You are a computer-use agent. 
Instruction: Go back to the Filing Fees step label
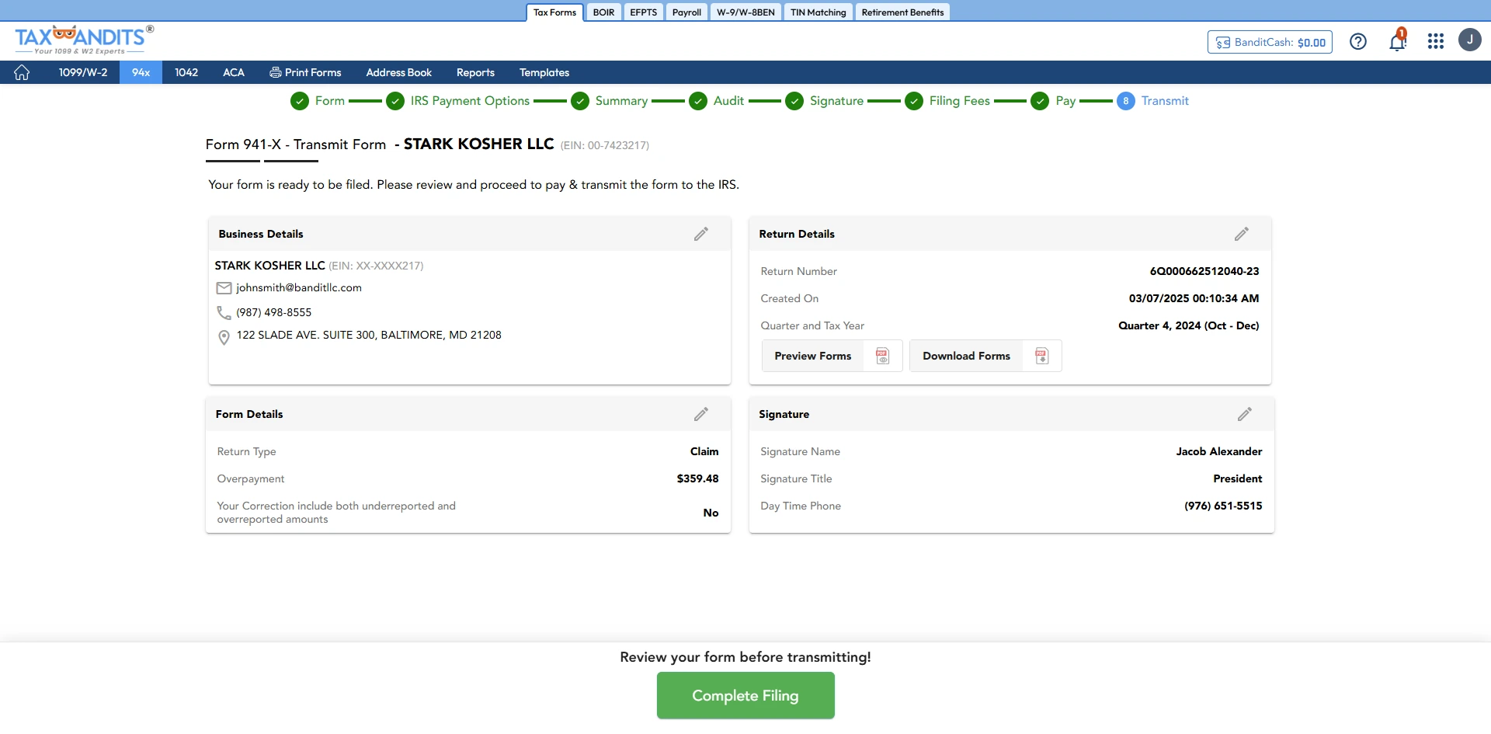coord(960,101)
